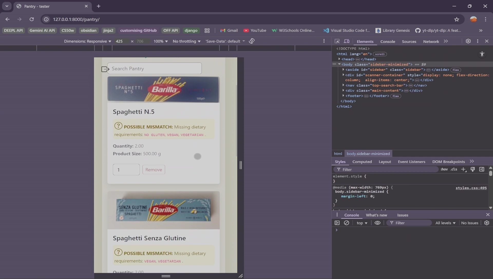This screenshot has width=493, height=279.
Task: Open the 'Save-Data': default dropdown
Action: point(225,41)
